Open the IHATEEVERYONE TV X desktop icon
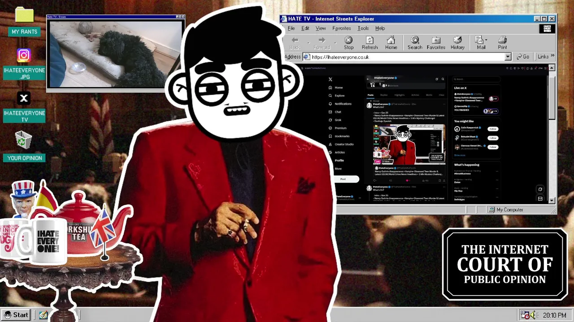This screenshot has width=574, height=322. [x=24, y=107]
